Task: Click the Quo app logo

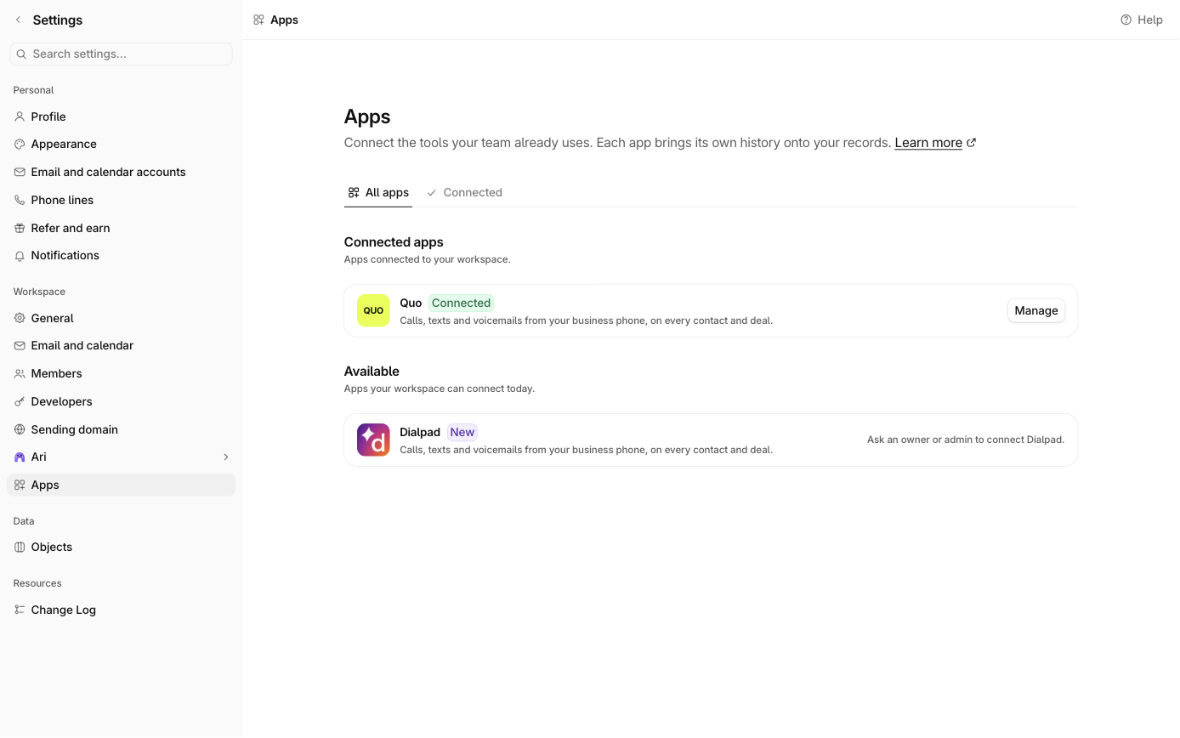Action: click(x=373, y=310)
